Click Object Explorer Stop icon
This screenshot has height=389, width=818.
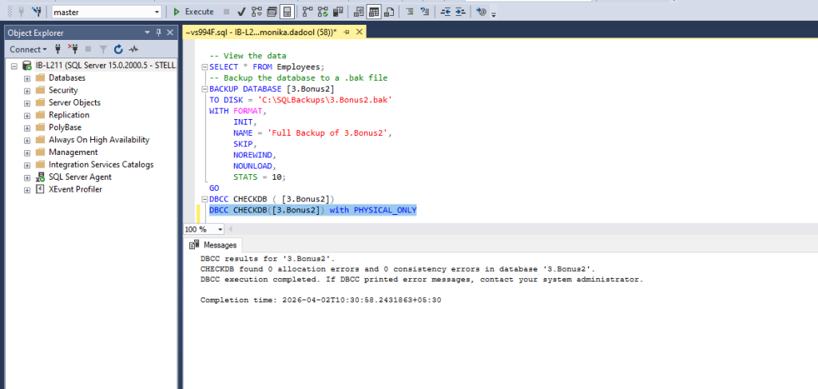pyautogui.click(x=88, y=49)
